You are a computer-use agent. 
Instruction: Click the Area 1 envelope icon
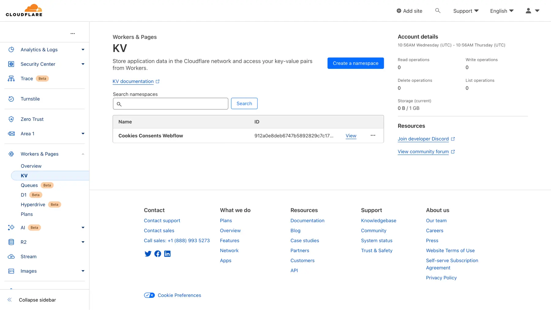click(11, 134)
